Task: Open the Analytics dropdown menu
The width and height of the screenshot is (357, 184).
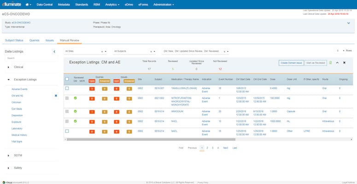Action: [112, 5]
